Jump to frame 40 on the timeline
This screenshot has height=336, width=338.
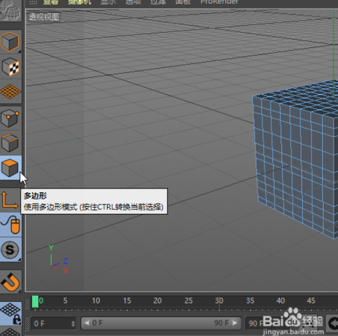(281, 301)
